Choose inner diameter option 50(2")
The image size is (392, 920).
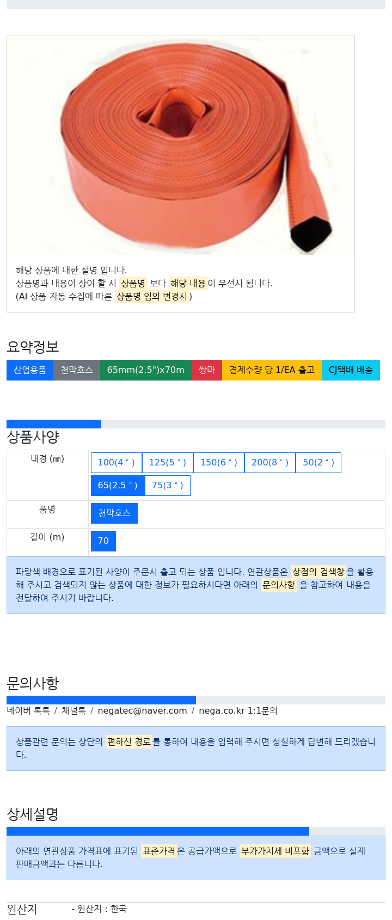318,463
